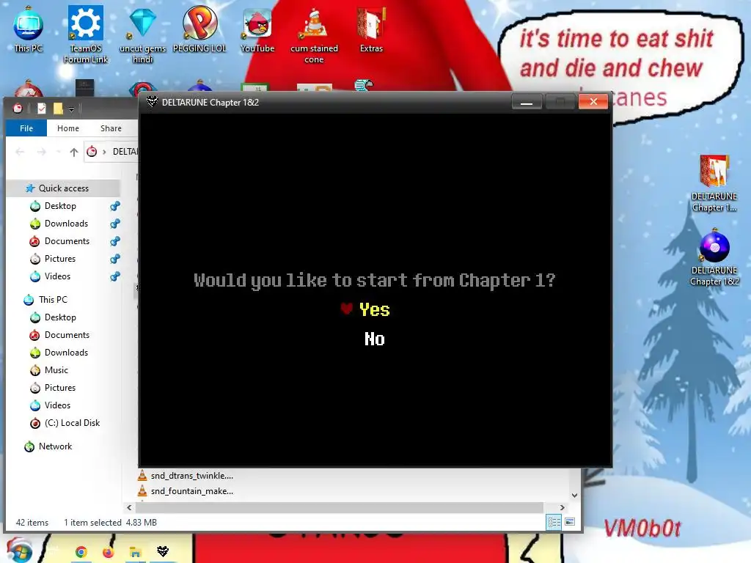This screenshot has width=751, height=563.
Task: Close the DELTARUNE Chapter 1&2 window
Action: click(x=593, y=101)
